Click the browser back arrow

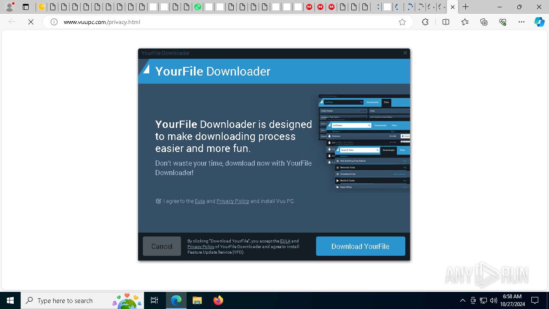(x=12, y=22)
